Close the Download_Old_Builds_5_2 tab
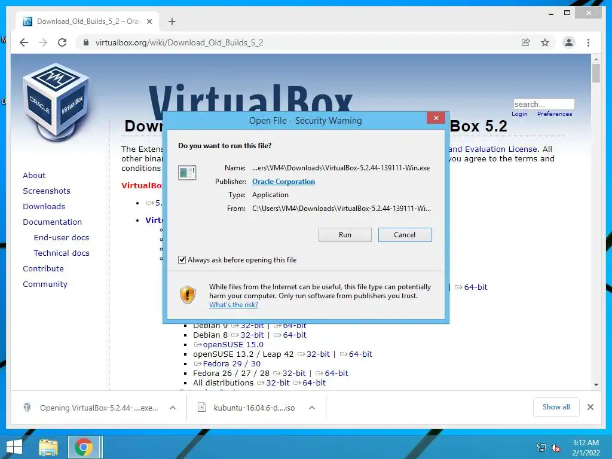Image resolution: width=612 pixels, height=459 pixels. 149,22
